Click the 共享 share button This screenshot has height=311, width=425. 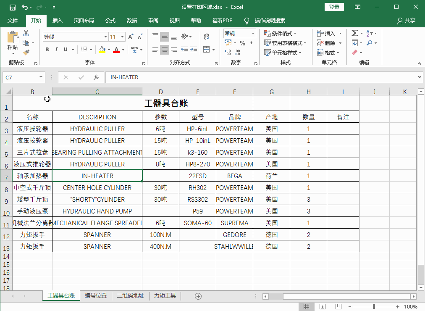[407, 21]
